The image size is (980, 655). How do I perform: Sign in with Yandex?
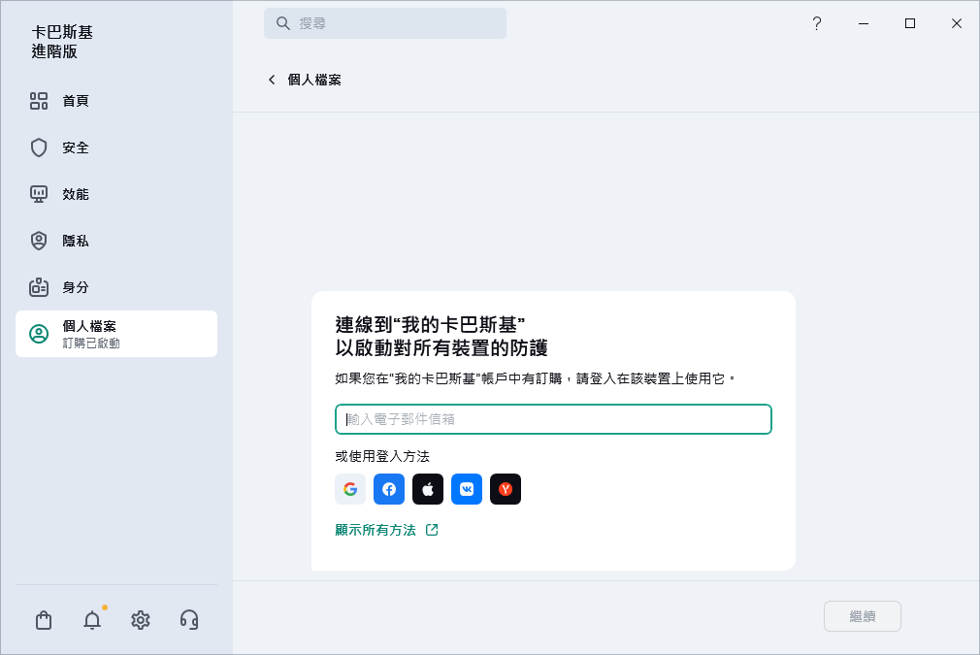506,489
